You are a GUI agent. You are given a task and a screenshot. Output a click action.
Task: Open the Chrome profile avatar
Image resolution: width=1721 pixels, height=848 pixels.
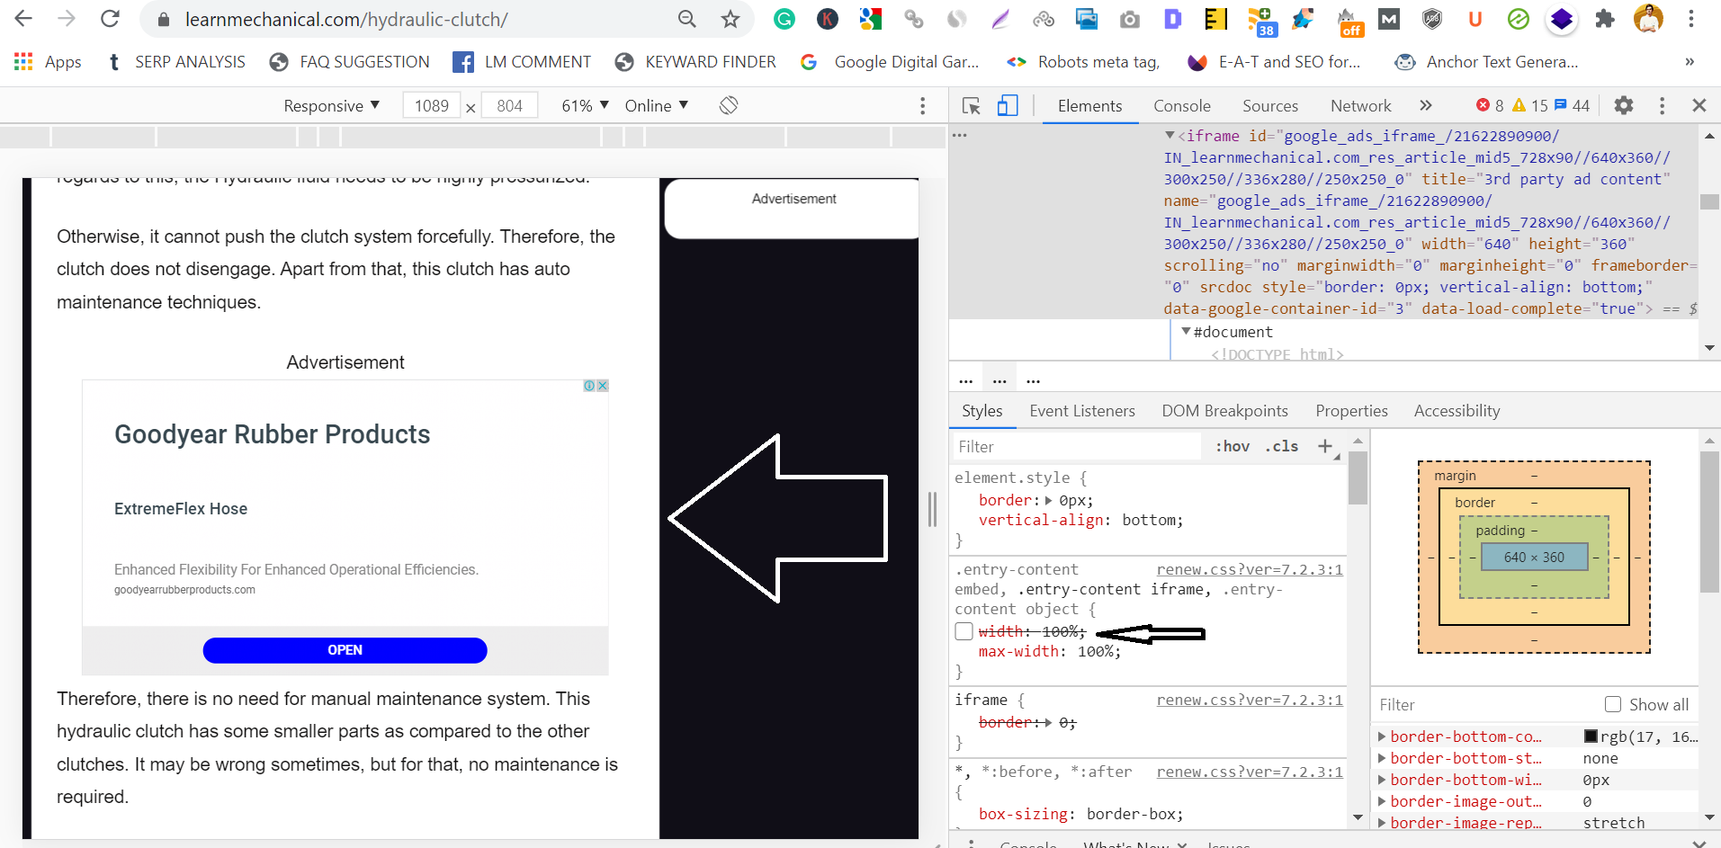pyautogui.click(x=1648, y=19)
